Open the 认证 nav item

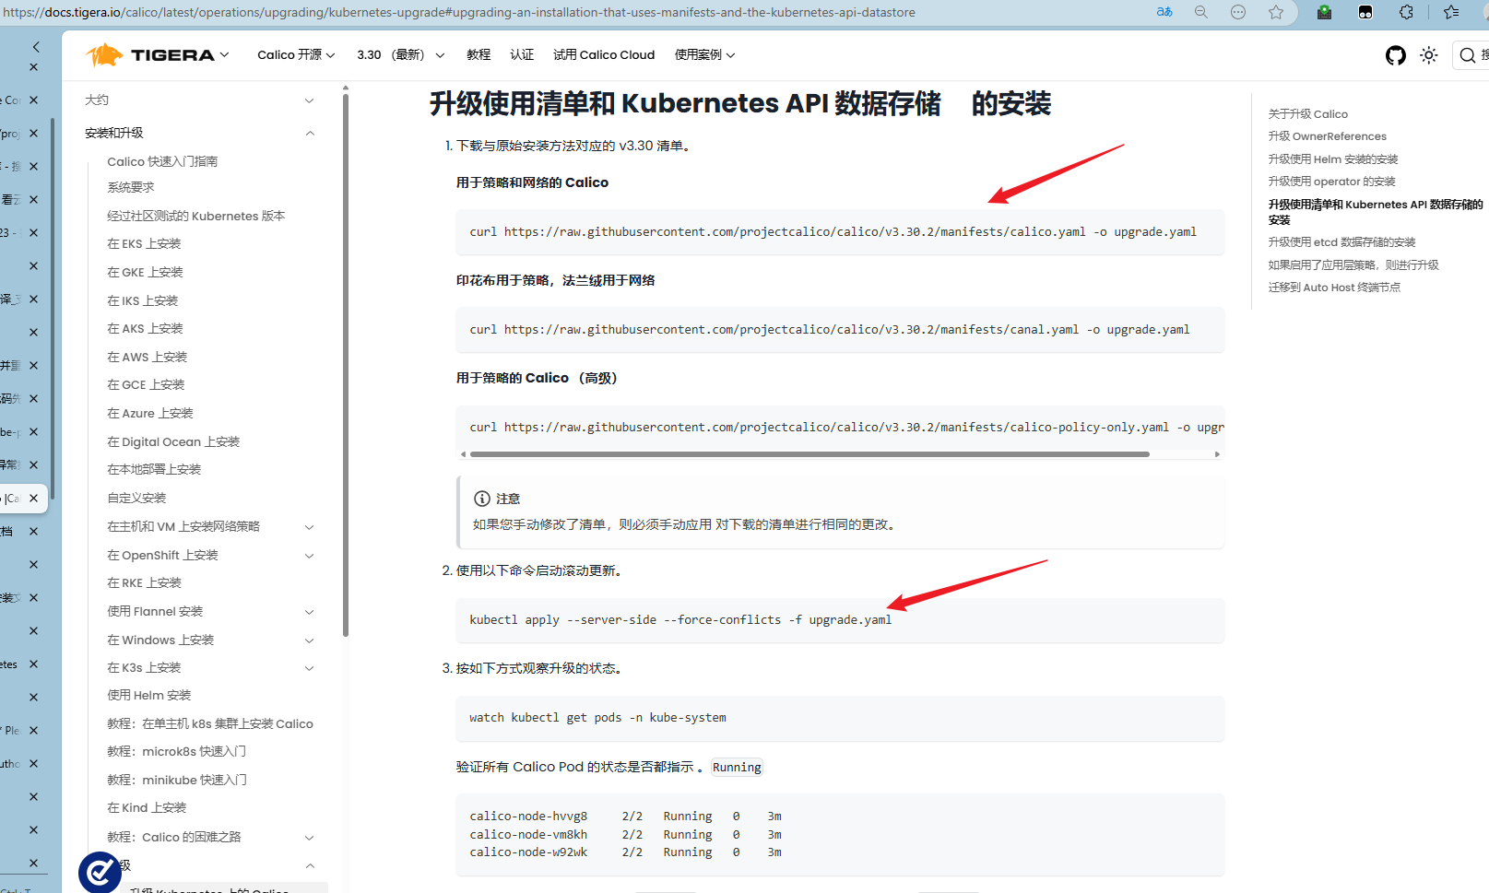[x=522, y=55]
